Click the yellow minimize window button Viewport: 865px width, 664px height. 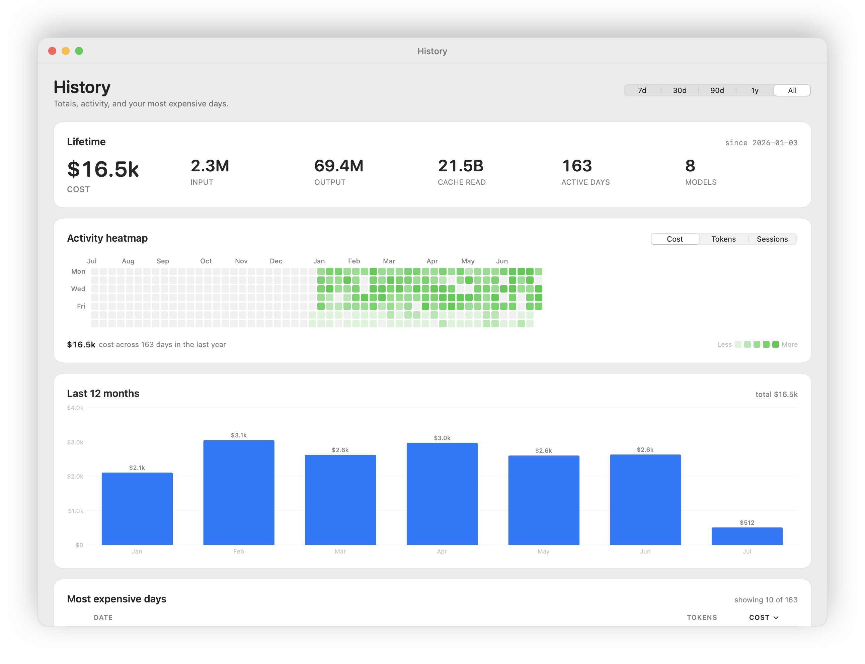[x=66, y=51]
